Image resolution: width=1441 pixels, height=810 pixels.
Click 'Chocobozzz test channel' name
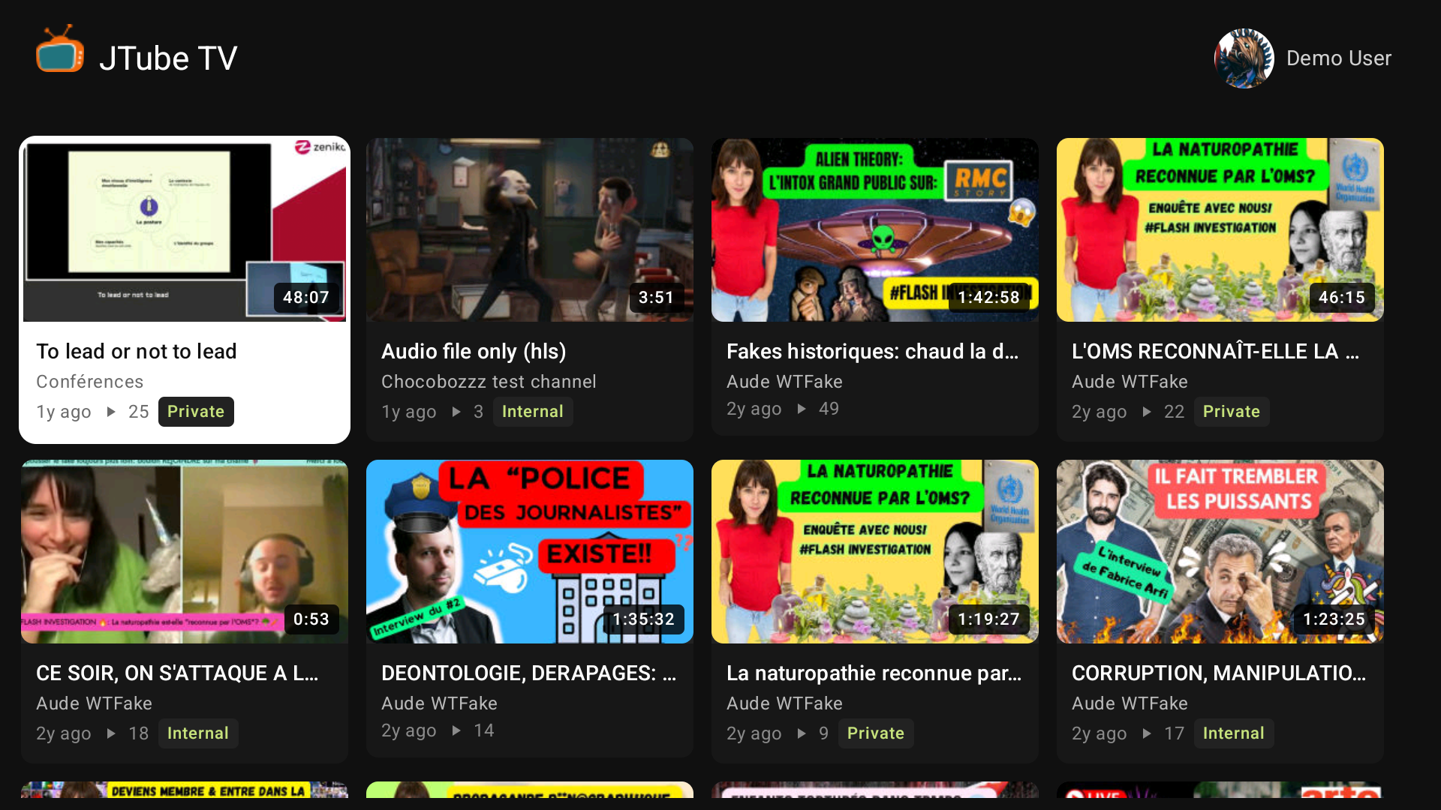pyautogui.click(x=489, y=382)
